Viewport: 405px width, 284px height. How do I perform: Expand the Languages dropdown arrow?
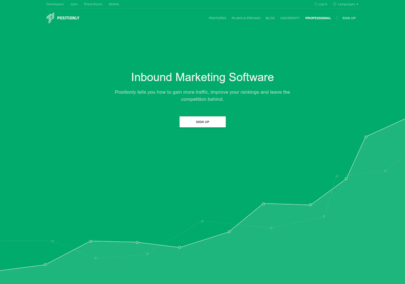[x=357, y=4]
